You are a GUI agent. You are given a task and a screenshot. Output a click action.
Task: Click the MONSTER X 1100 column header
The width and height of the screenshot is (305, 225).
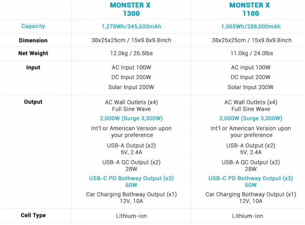pos(251,9)
